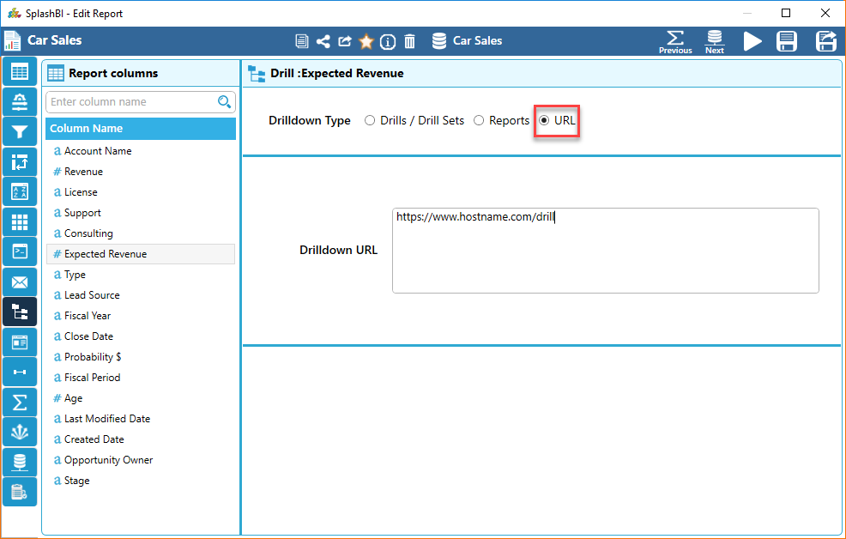The width and height of the screenshot is (846, 539).
Task: Click inside the Drilldown URL text box
Action: (x=605, y=251)
